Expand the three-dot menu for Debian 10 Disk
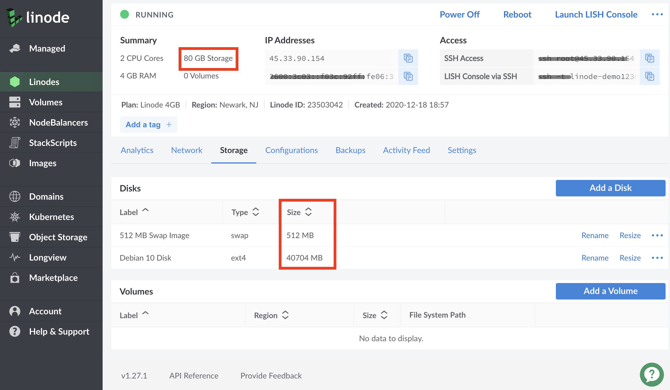This screenshot has width=670, height=390. pyautogui.click(x=657, y=258)
